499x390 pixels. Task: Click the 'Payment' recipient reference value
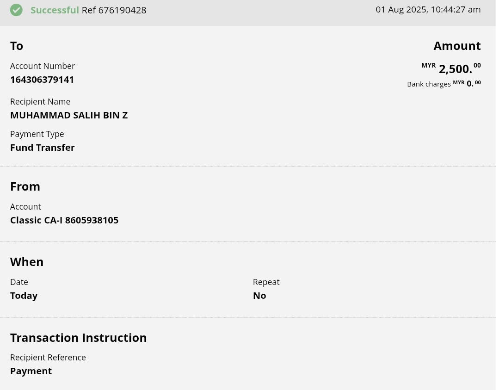[x=31, y=371]
